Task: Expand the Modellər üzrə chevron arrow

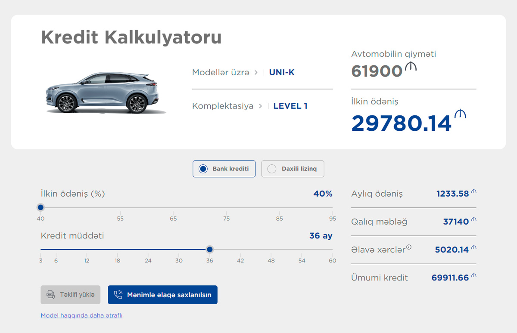Action: [x=256, y=72]
